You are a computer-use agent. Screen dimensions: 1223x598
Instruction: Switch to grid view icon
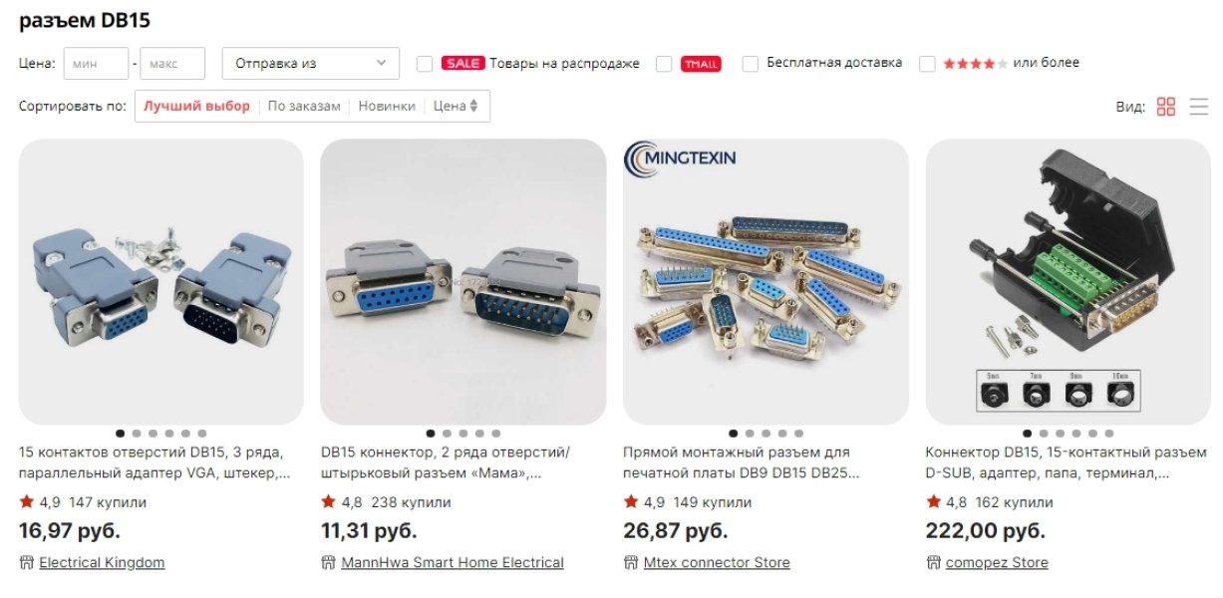(1166, 107)
